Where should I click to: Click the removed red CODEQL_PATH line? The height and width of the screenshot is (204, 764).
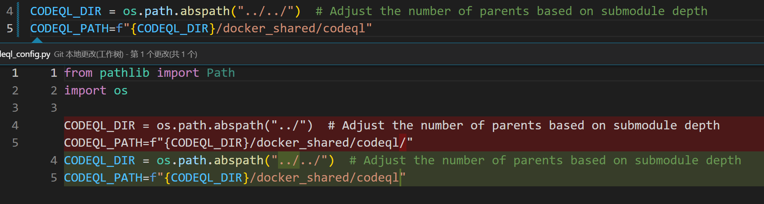click(238, 143)
